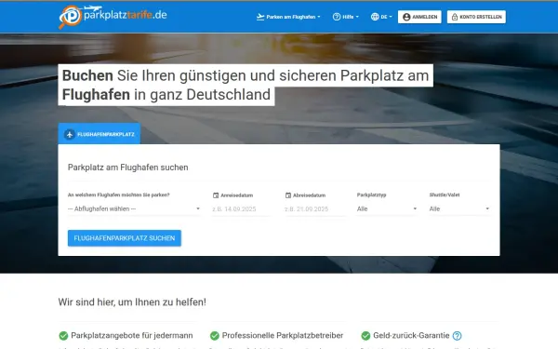This screenshot has width=558, height=349.
Task: Click the KONTO ERSTELLEN button
Action: (x=476, y=17)
